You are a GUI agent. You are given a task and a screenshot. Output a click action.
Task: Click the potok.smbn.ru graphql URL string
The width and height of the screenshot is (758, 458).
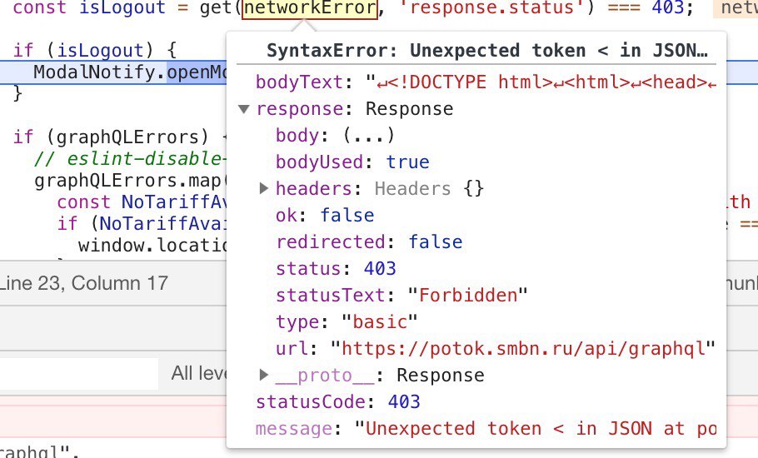point(523,349)
